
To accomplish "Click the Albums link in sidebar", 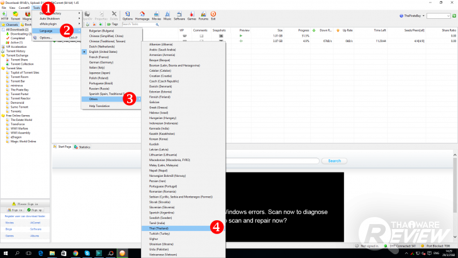I will tap(35, 235).
